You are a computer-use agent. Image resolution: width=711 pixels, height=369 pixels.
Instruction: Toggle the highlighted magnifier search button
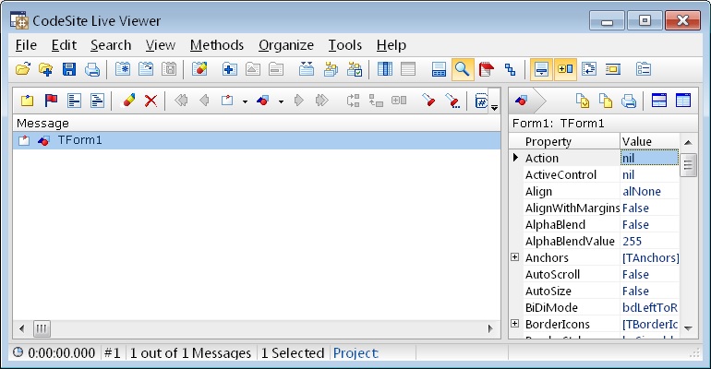tap(463, 69)
